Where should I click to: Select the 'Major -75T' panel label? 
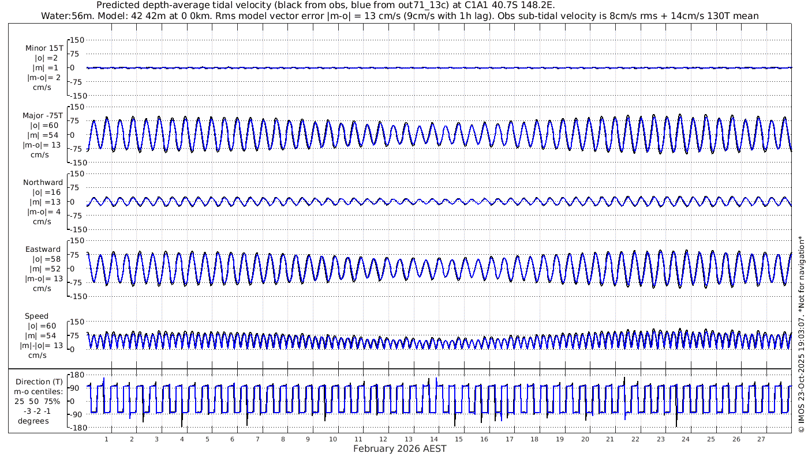coord(44,115)
